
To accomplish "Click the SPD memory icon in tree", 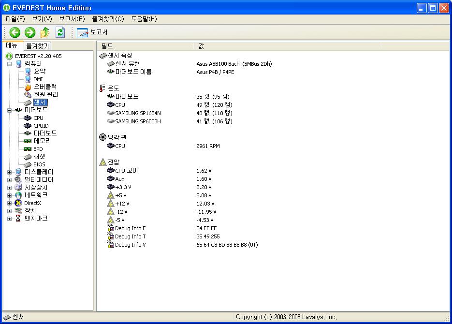I will [x=28, y=149].
